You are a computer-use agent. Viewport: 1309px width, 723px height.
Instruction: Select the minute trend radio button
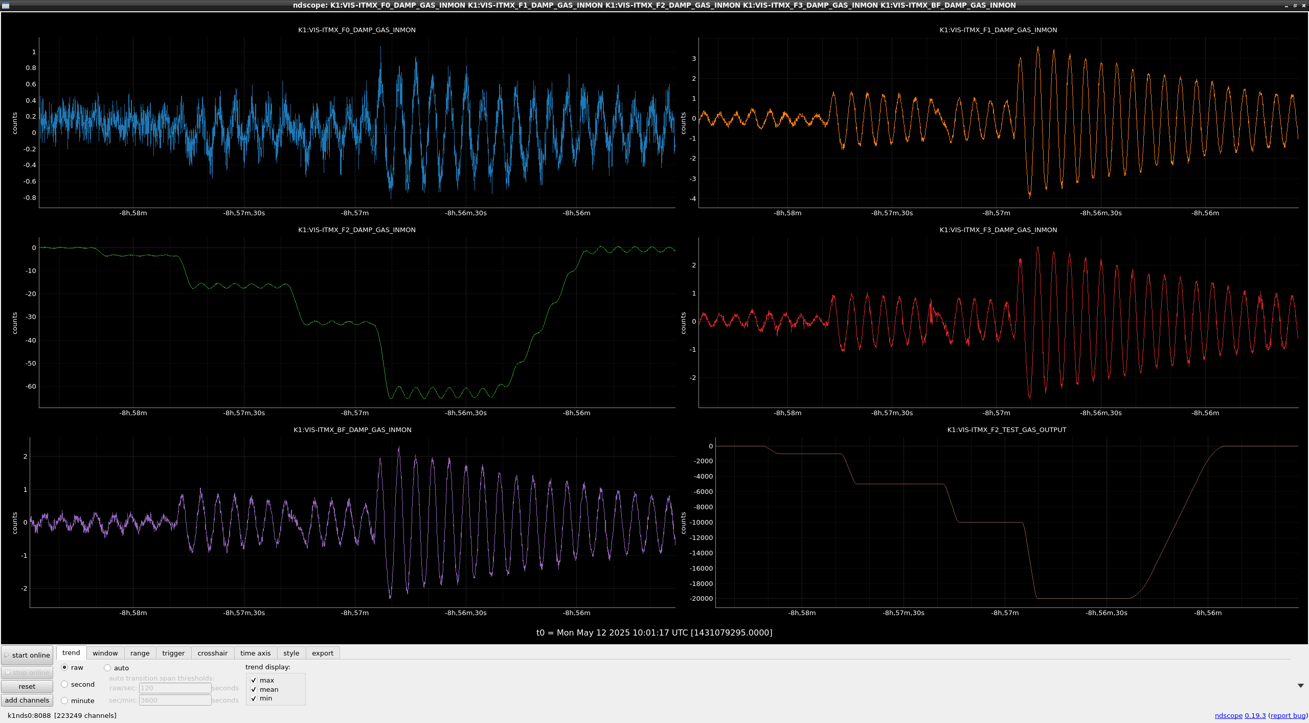(64, 701)
